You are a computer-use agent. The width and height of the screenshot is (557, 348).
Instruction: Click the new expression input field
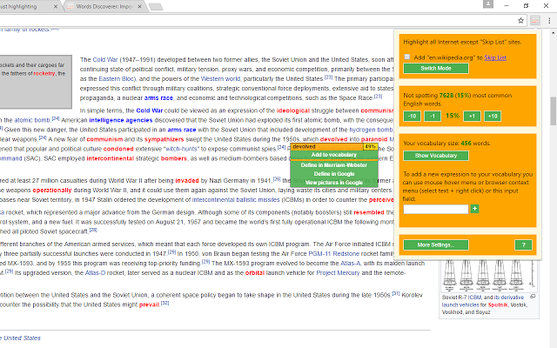tap(436, 209)
